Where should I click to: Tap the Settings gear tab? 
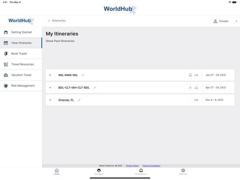point(183,172)
